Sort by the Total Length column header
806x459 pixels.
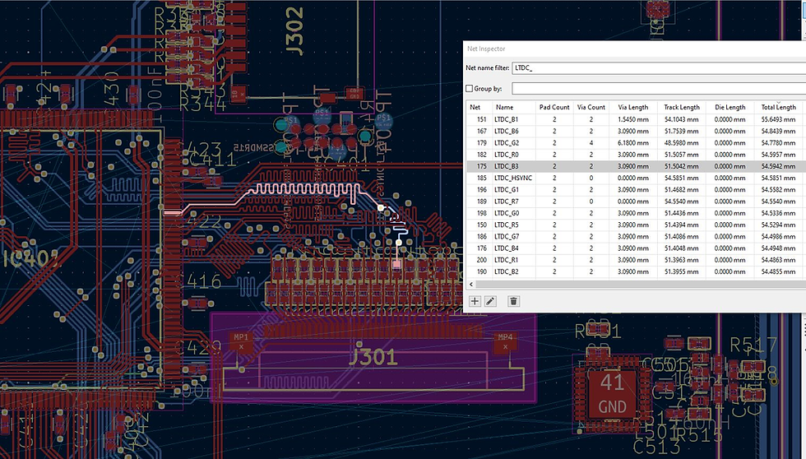pos(778,107)
